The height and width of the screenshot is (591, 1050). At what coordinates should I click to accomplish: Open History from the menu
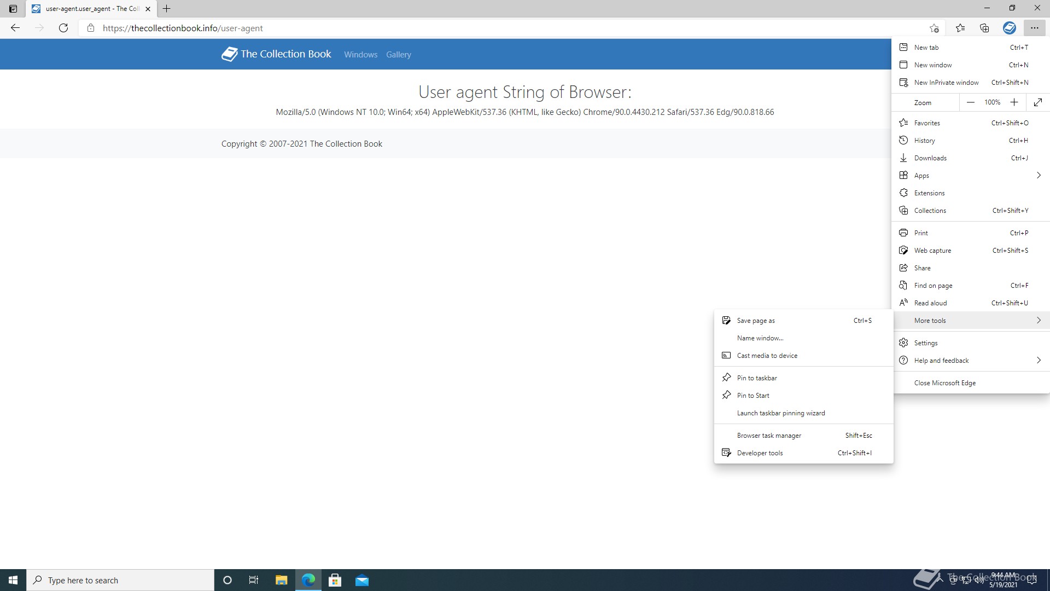(x=971, y=141)
